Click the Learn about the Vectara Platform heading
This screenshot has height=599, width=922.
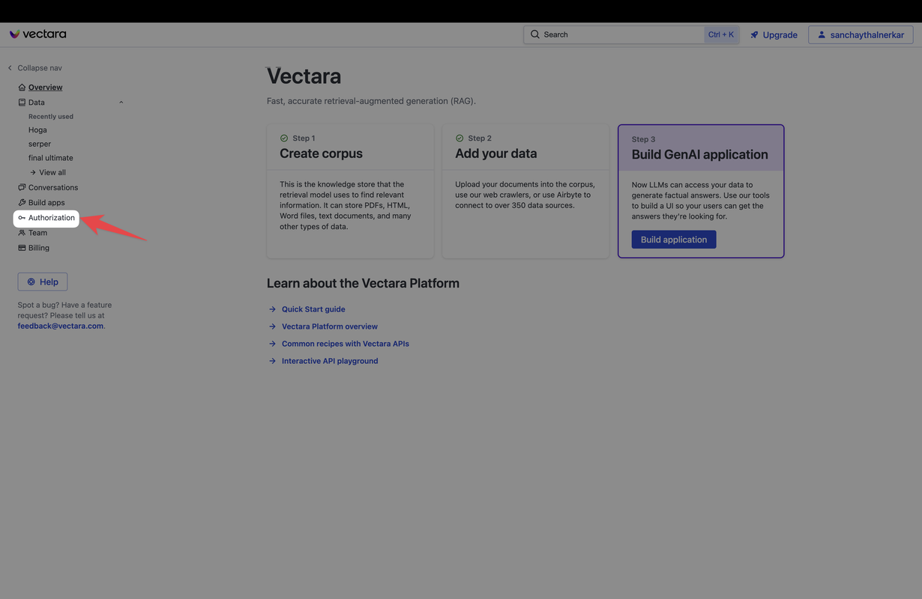(363, 283)
